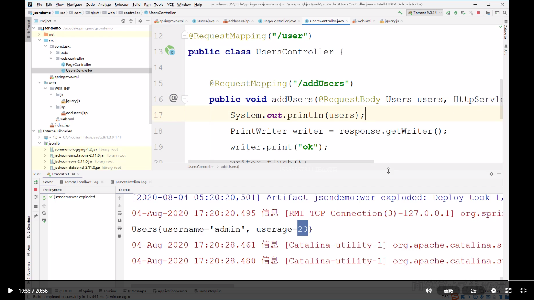Toggle video fullscreen mode
Viewport: 534px width, 300px height.
click(x=523, y=291)
